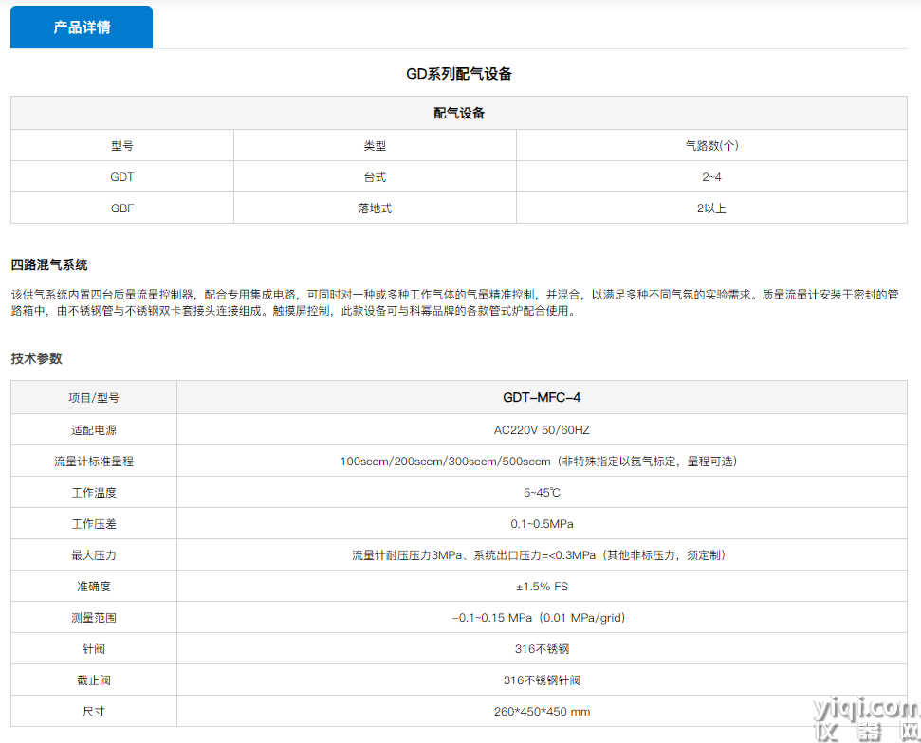Select the 0.1~0.5MPa value
This screenshot has height=743, width=921.
[542, 523]
